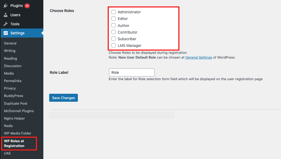
Task: Click the Plugins plug icon
Action: [x=6, y=6]
